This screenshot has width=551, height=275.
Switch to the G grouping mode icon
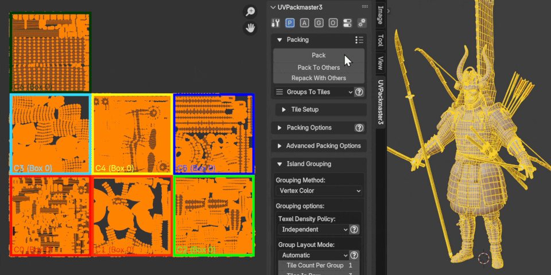click(x=319, y=23)
